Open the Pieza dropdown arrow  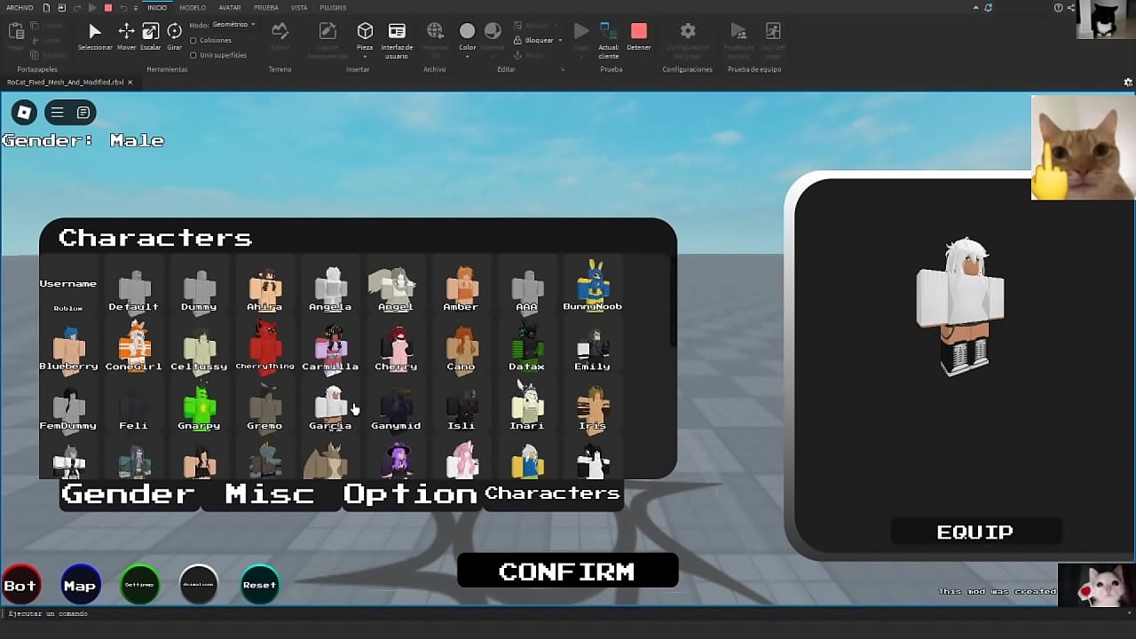pos(365,55)
